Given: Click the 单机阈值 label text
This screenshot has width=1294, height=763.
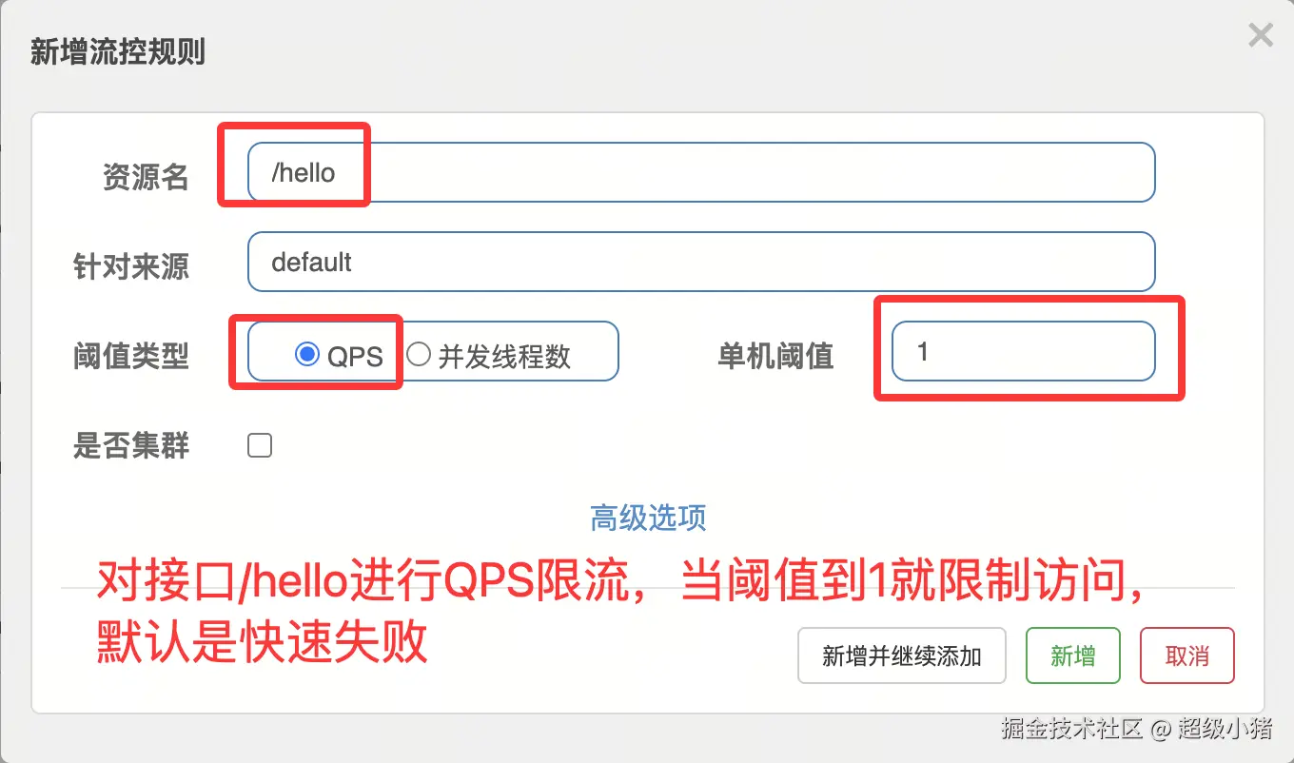Looking at the screenshot, I should 775,356.
